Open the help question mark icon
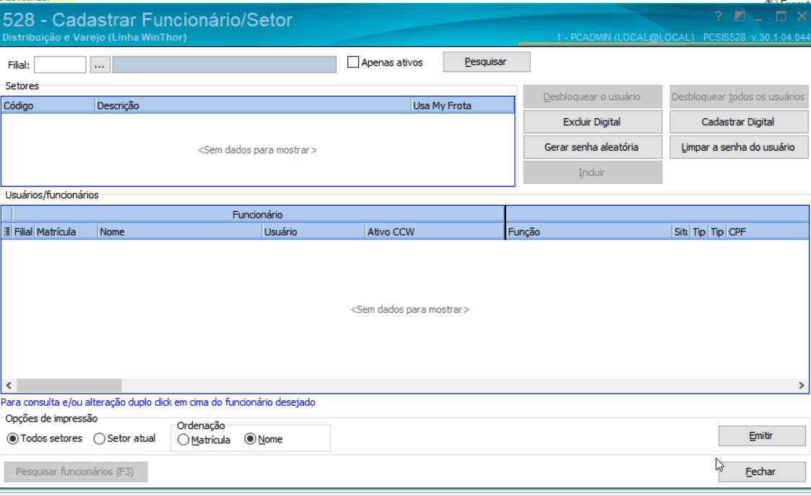Viewport: 811px width, 496px height. tap(718, 17)
